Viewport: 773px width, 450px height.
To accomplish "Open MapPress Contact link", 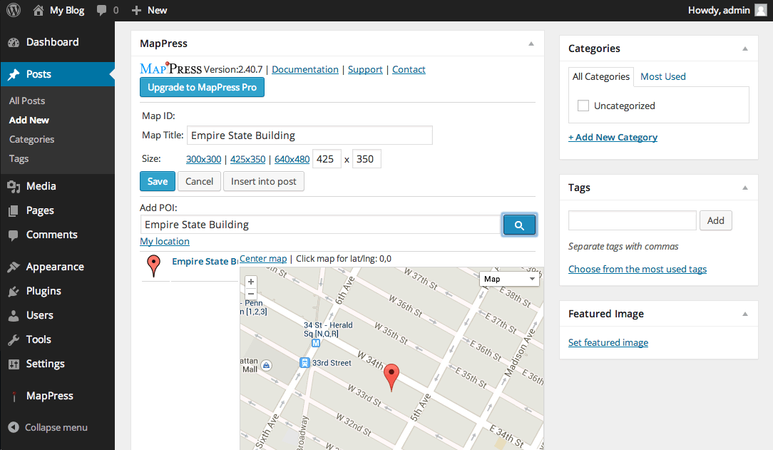I will click(409, 69).
